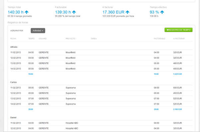Select the Carlos group heading
200x132 pixels.
tap(13, 82)
